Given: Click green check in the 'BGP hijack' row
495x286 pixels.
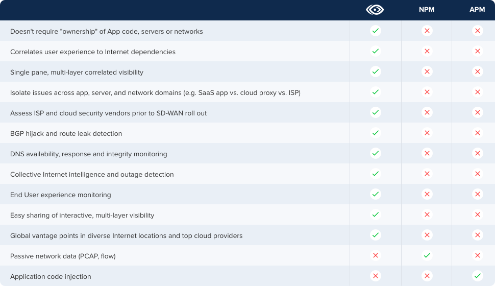Looking at the screenshot, I should pyautogui.click(x=375, y=133).
